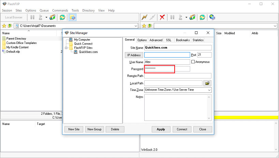The height and width of the screenshot is (158, 279).
Task: Toggle the switch to FTP browser icon
Action: tap(72, 17)
